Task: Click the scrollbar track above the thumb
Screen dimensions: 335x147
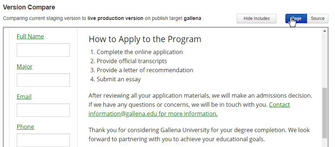Action: pyautogui.click(x=324, y=61)
